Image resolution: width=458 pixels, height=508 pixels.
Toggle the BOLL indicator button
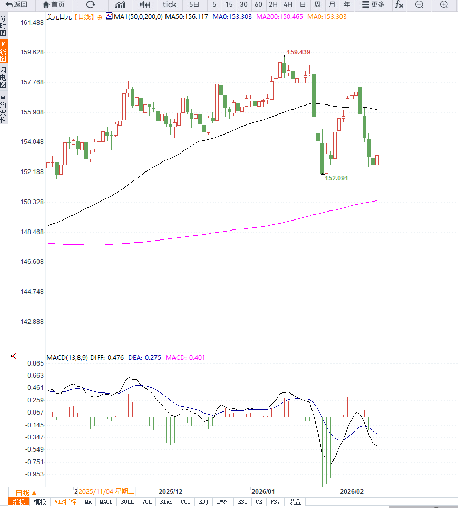127,502
